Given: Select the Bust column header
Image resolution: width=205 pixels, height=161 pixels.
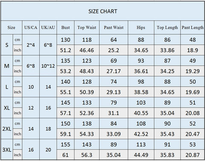Looking at the screenshot, I should click(x=65, y=27).
